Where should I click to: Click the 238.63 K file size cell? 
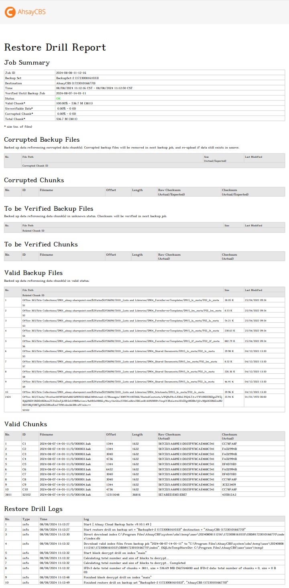230,330
